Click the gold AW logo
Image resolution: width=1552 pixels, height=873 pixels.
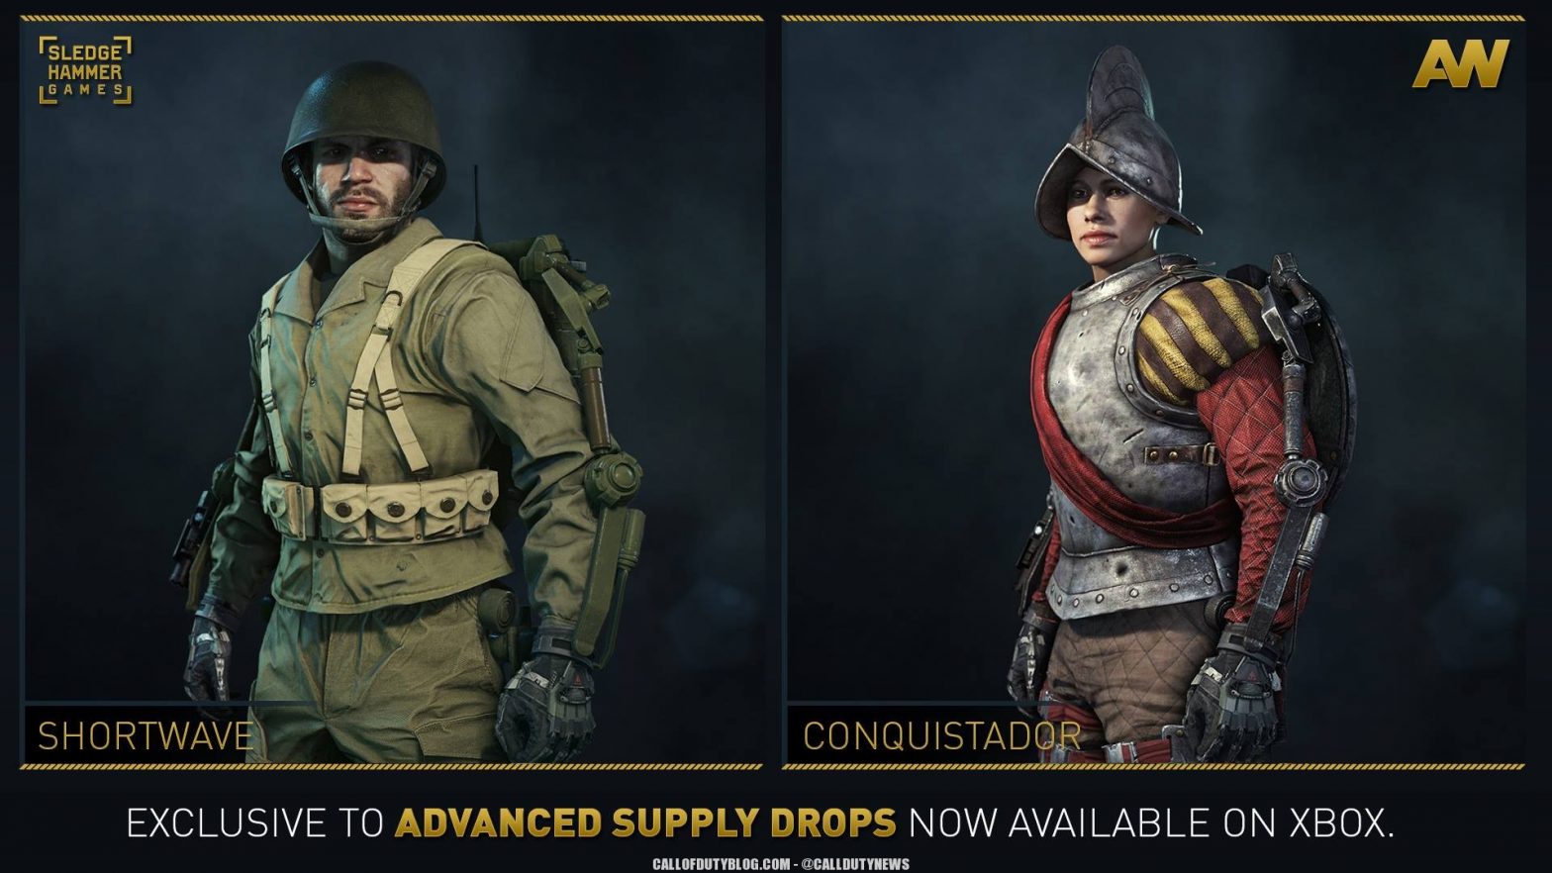pyautogui.click(x=1460, y=63)
